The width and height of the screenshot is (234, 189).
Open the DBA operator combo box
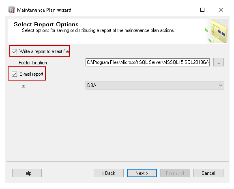pos(155,85)
